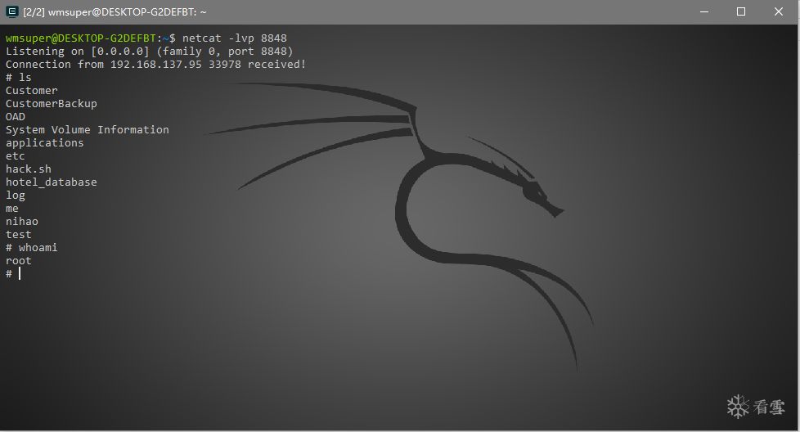This screenshot has width=800, height=432.
Task: Click the 'netcat -lvp 8848' command text
Action: click(234, 38)
